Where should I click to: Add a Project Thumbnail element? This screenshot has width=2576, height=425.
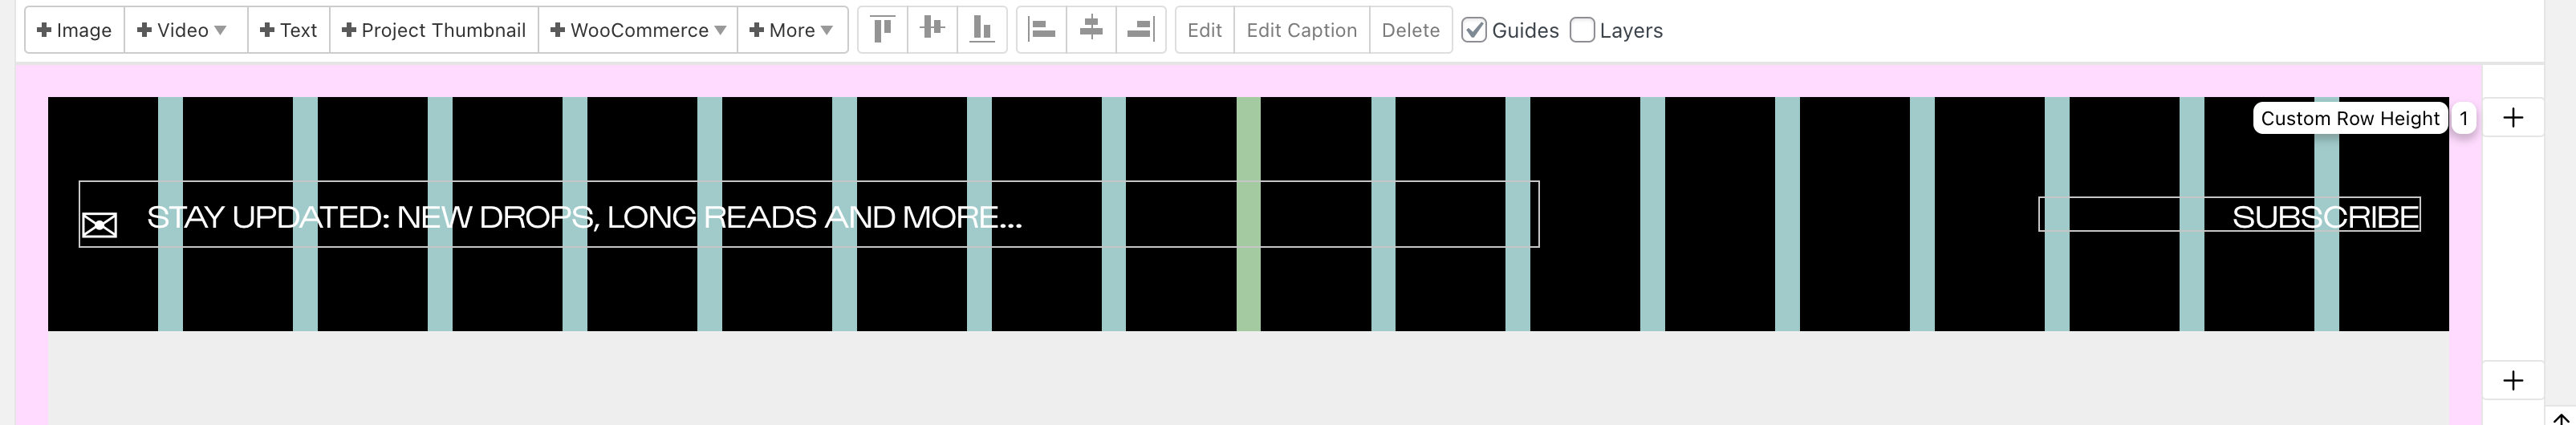[x=434, y=30]
